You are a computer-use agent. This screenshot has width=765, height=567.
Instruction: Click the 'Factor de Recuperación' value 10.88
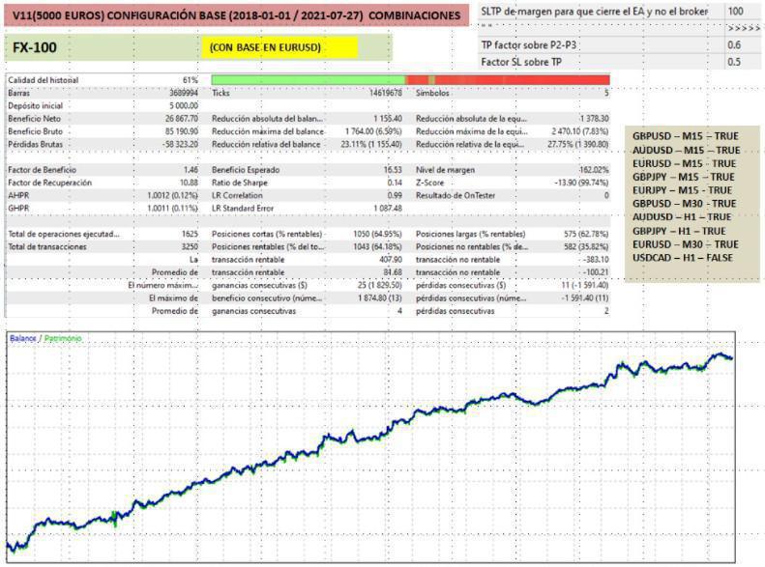coord(189,183)
